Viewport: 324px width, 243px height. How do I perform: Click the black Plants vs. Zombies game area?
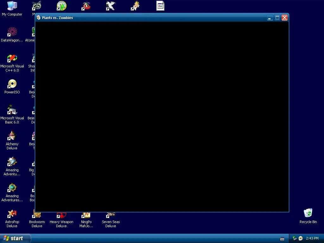coord(162,117)
